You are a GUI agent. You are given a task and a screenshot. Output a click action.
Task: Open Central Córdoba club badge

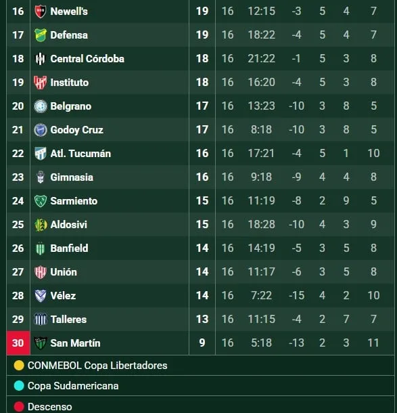41,59
